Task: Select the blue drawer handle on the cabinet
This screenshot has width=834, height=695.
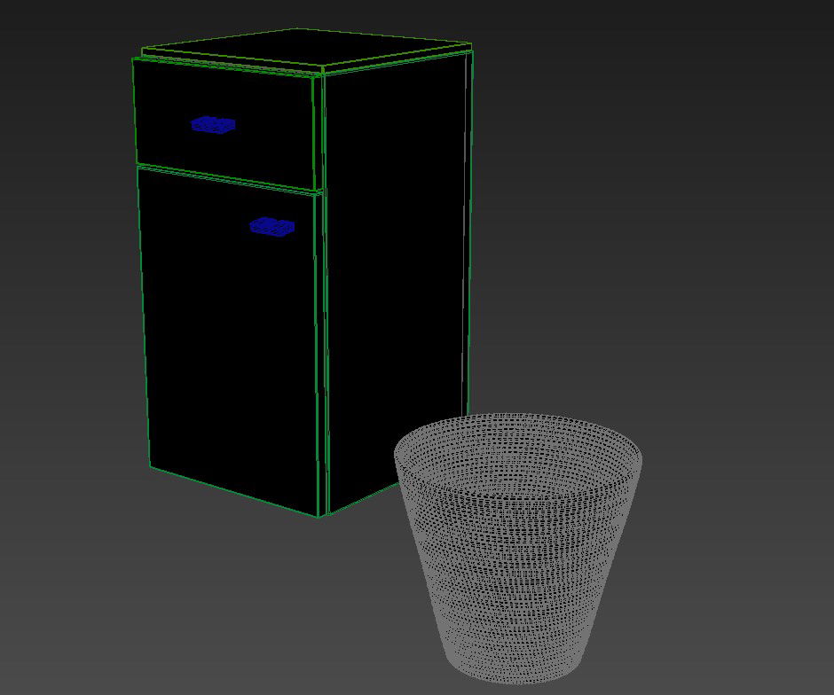Action: [x=213, y=125]
